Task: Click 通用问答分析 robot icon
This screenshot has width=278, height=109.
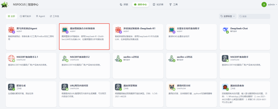Action: click(172, 87)
